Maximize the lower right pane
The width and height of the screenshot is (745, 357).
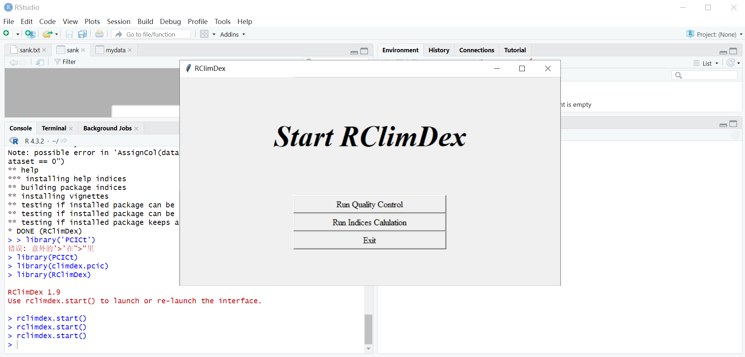733,124
